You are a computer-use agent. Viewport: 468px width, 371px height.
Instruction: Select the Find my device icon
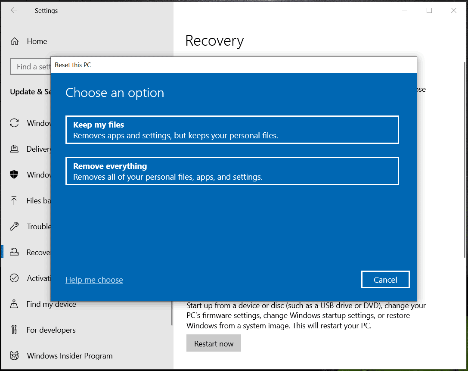15,304
